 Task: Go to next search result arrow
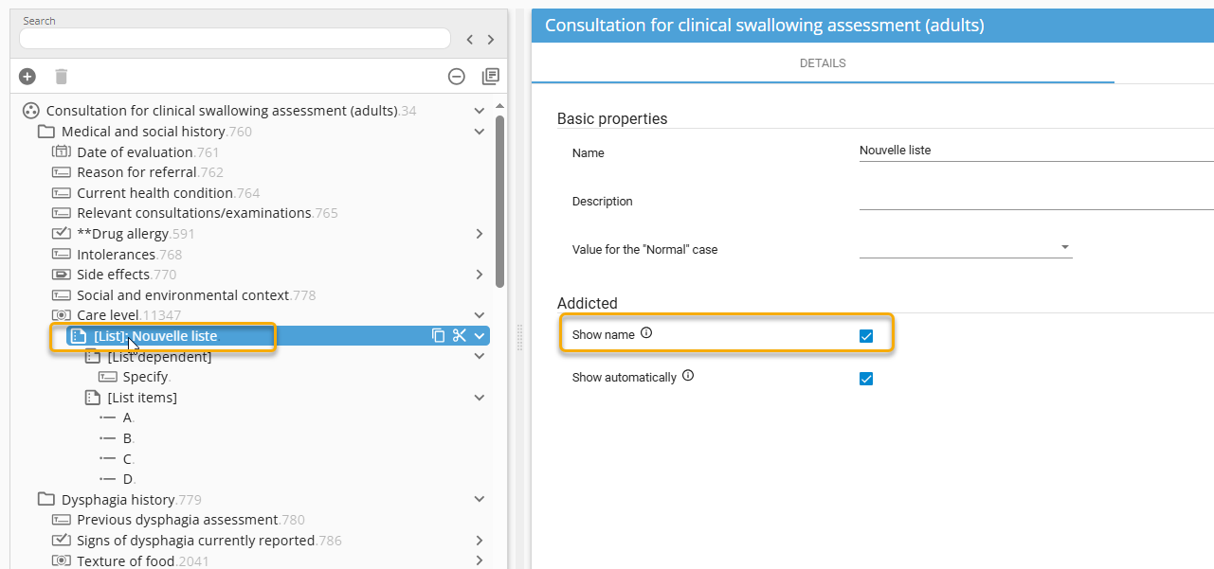491,40
